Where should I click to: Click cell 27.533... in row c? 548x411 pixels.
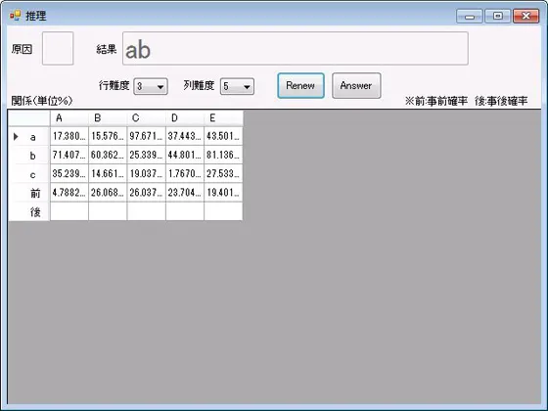223,174
